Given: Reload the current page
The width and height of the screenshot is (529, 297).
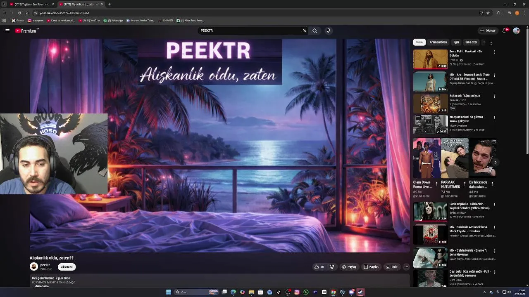Looking at the screenshot, I should (19, 13).
